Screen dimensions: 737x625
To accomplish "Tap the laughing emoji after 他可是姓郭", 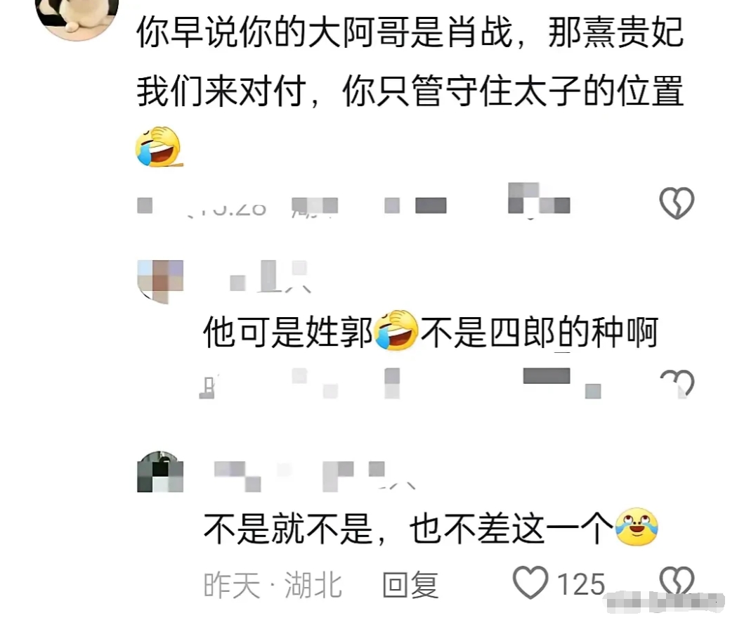I will coord(396,330).
